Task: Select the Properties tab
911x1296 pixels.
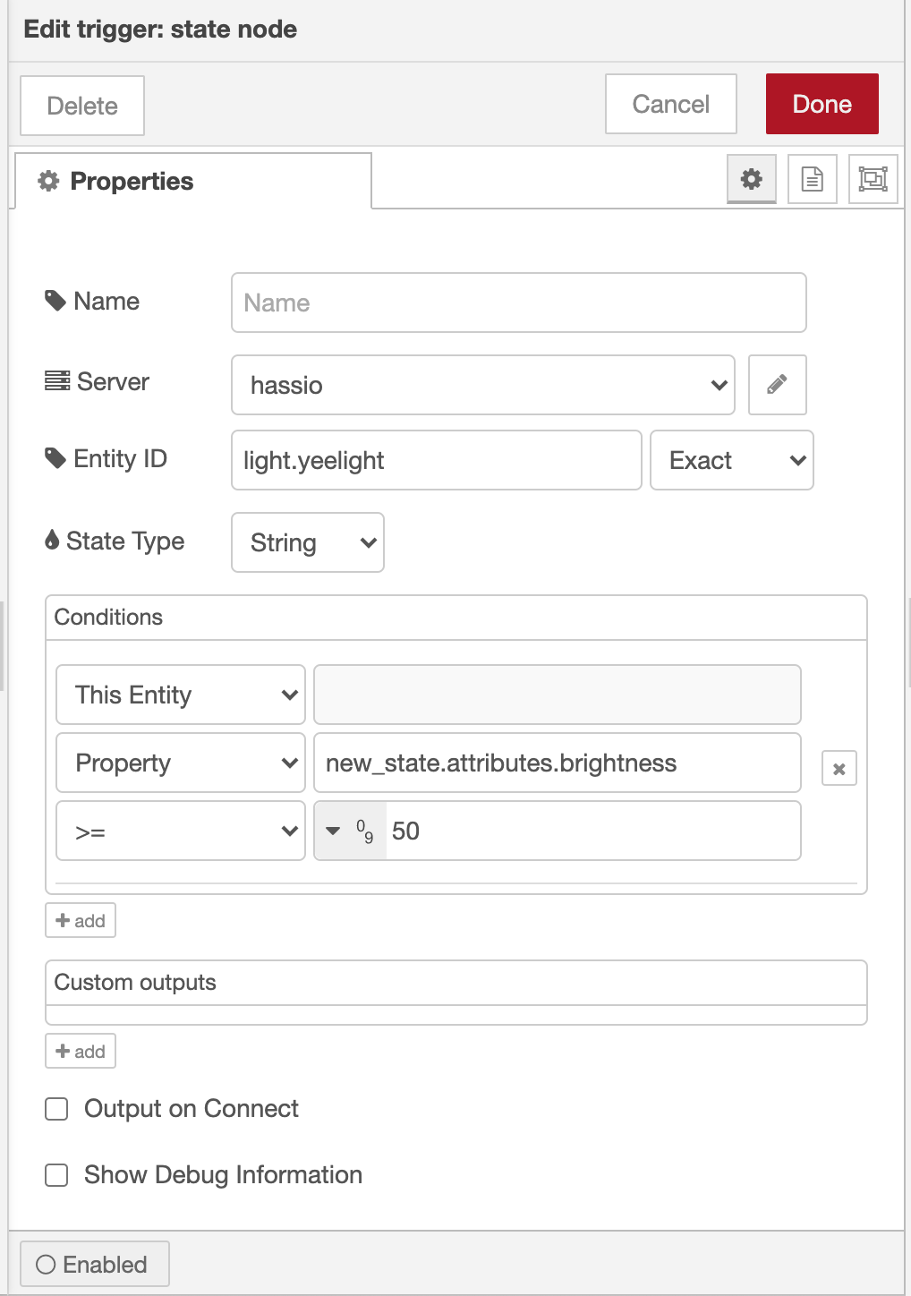Action: [x=193, y=181]
